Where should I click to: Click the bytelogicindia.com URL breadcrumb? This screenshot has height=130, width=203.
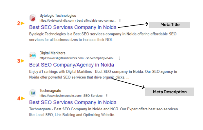pyautogui.click(x=78, y=21)
